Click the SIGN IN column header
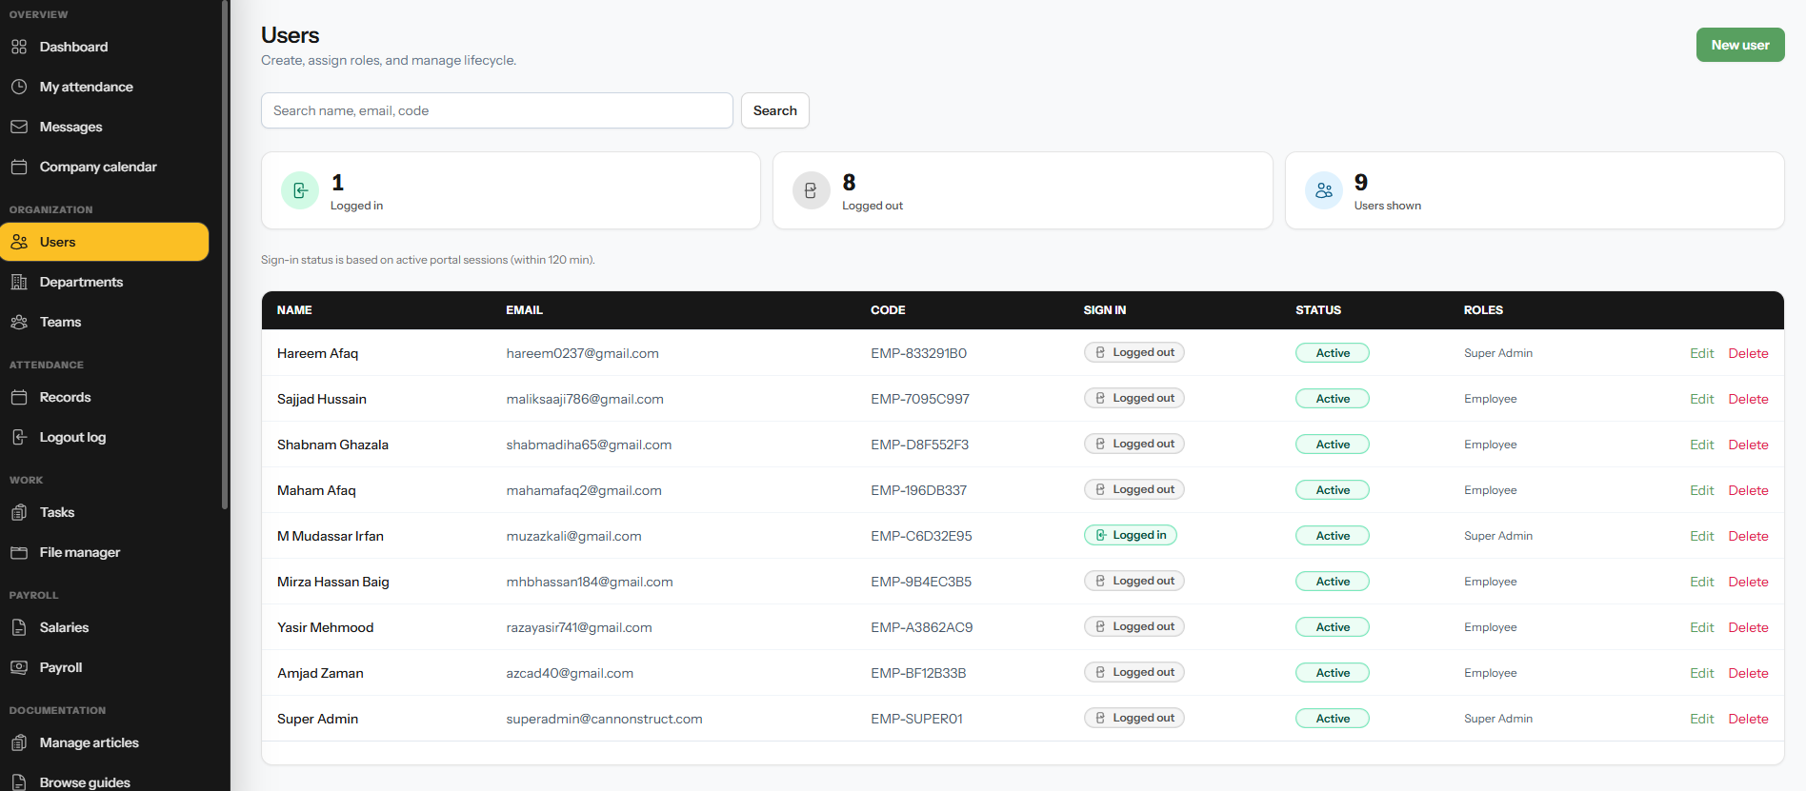1806x791 pixels. point(1104,310)
